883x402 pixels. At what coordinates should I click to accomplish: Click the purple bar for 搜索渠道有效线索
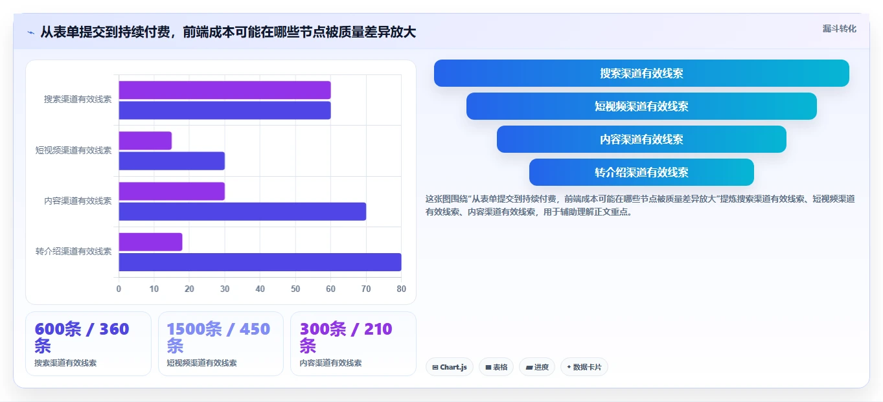coord(225,90)
